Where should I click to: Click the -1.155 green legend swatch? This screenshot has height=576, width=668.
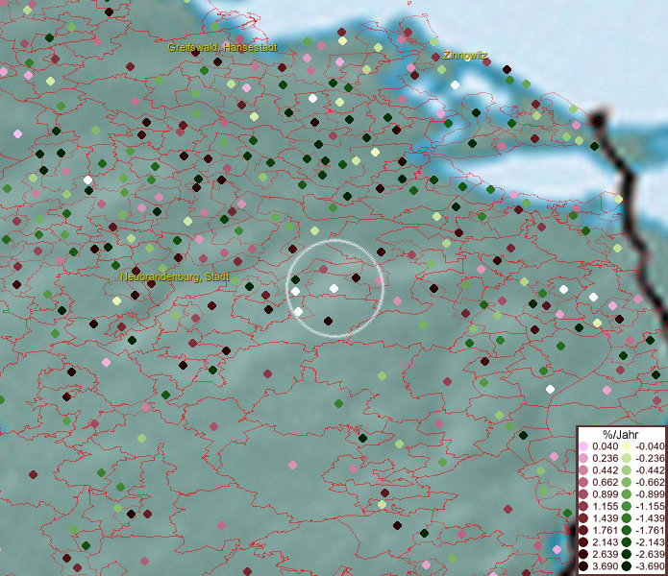click(x=626, y=506)
